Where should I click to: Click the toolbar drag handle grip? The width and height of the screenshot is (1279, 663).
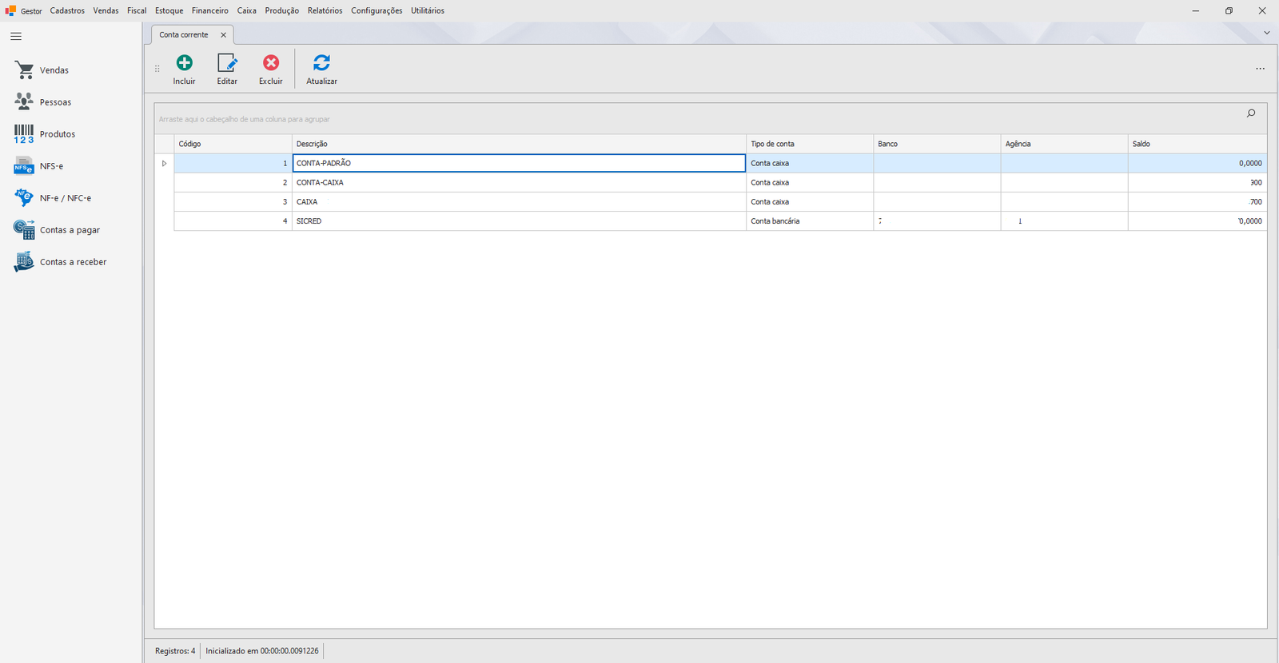(157, 69)
